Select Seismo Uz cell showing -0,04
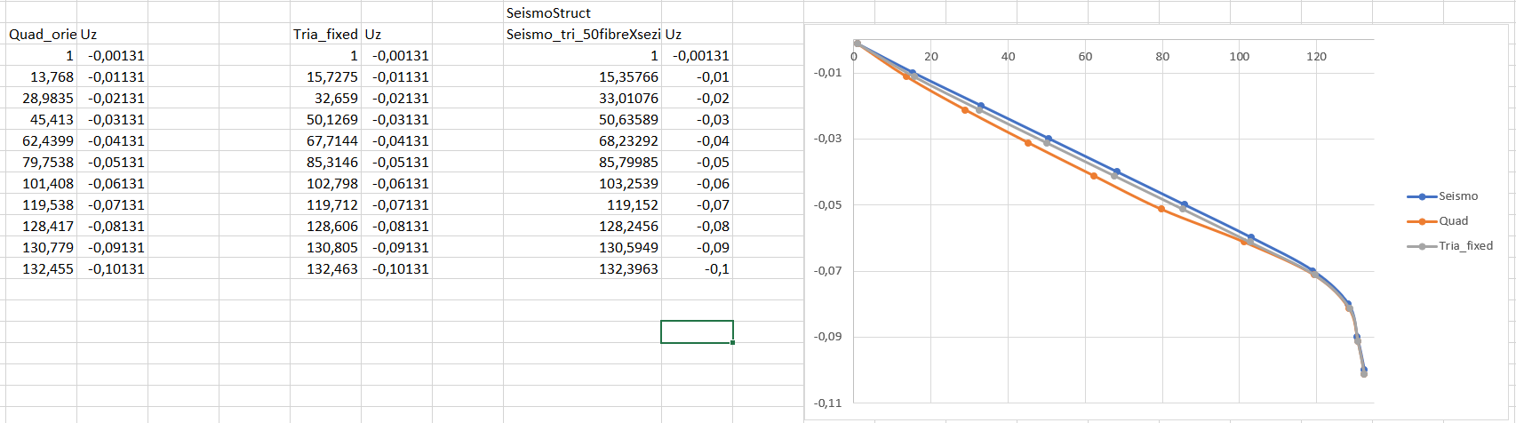This screenshot has width=1516, height=423. [698, 140]
